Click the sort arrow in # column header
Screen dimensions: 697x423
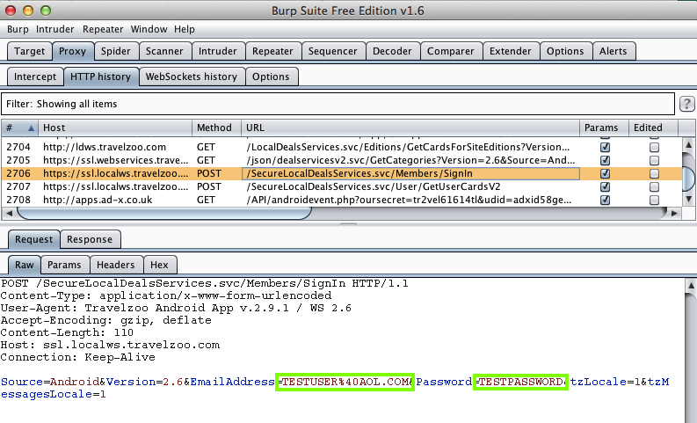[x=31, y=128]
